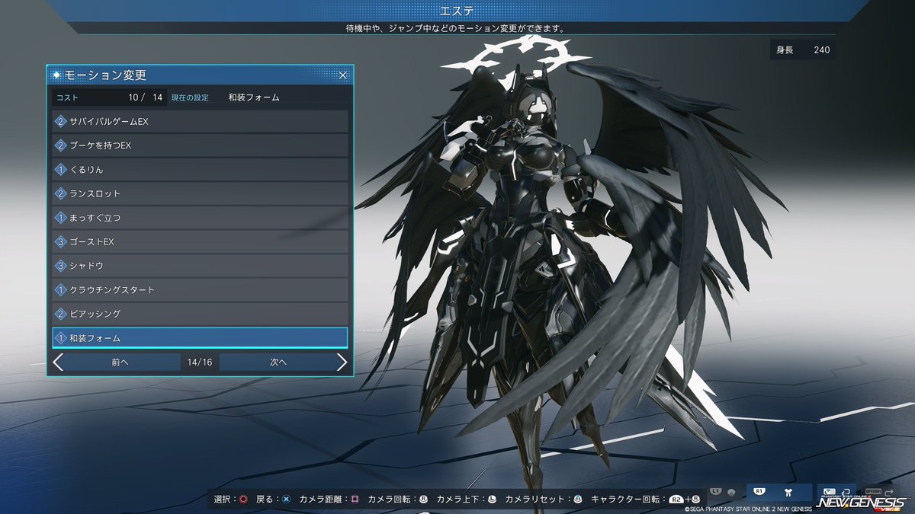The height and width of the screenshot is (514, 915).
Task: Click the circle button icon beside 選択
Action: pos(242,498)
